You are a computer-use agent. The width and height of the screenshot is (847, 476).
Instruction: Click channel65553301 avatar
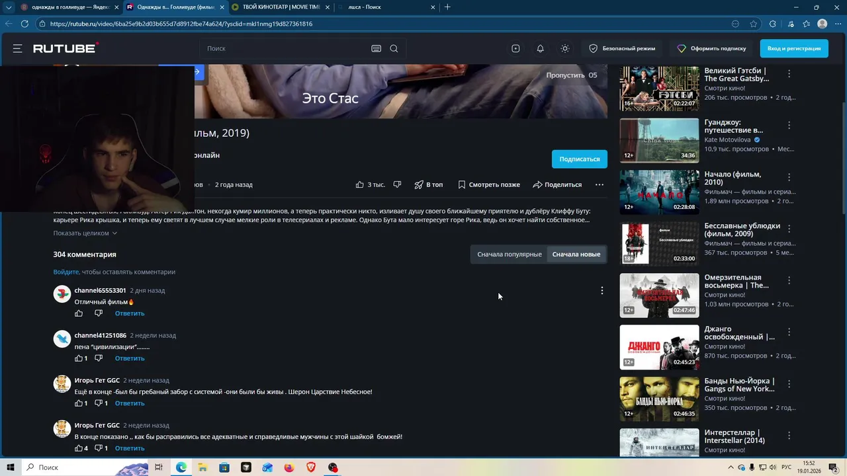pos(62,294)
